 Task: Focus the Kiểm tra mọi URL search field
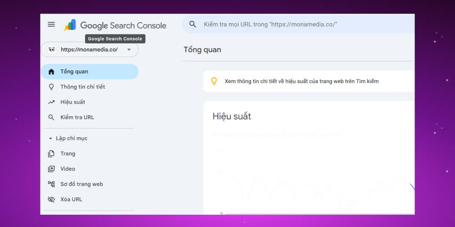298,25
